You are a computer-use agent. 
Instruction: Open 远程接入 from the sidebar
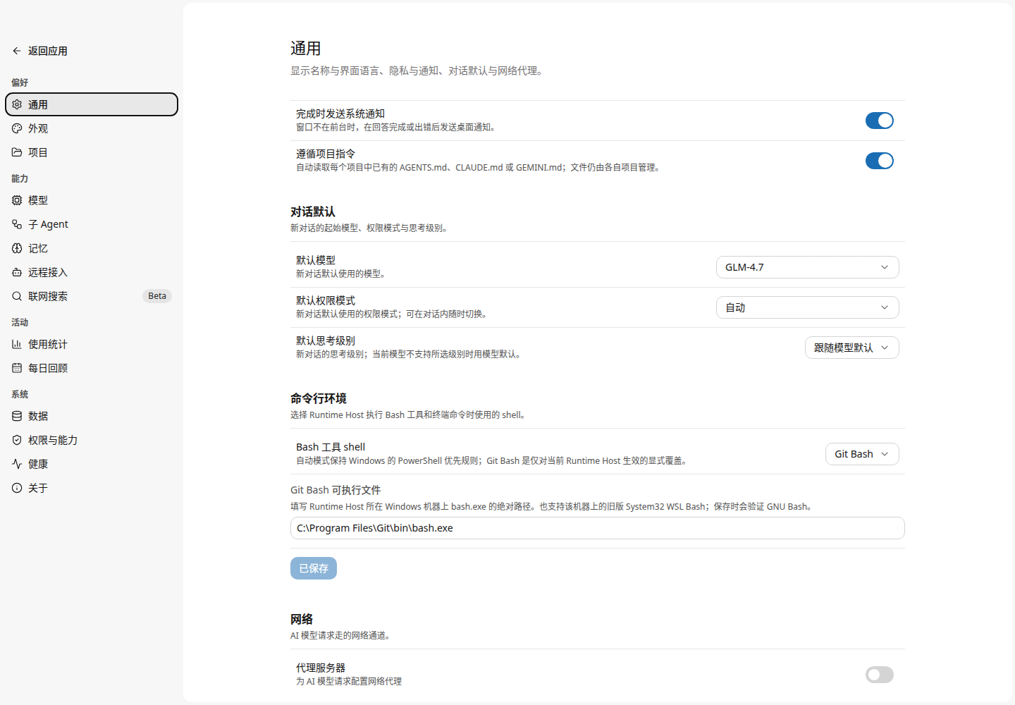tap(92, 272)
